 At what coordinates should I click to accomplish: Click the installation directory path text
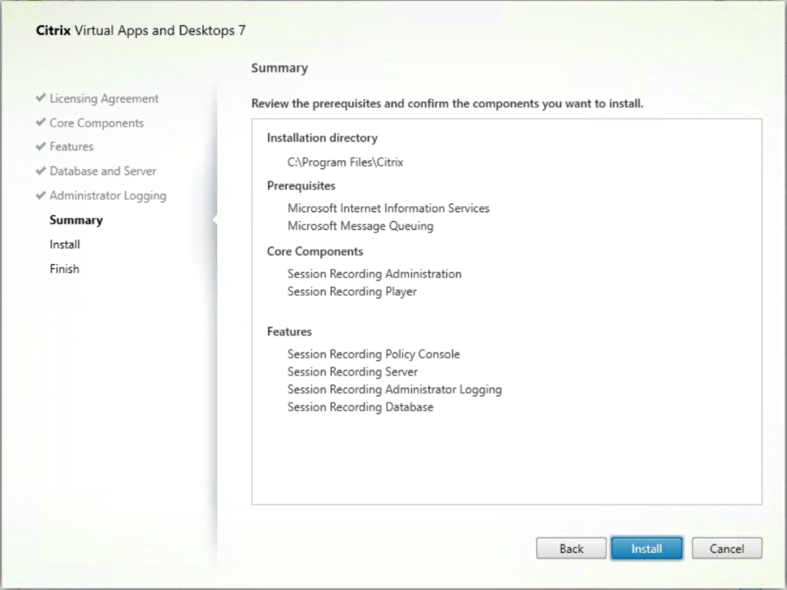[345, 162]
